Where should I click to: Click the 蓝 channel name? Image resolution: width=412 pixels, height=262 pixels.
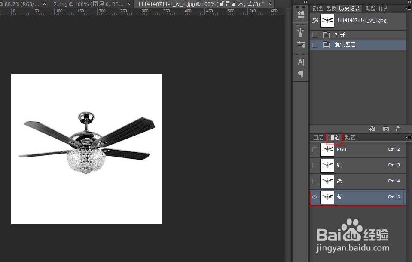tap(339, 197)
